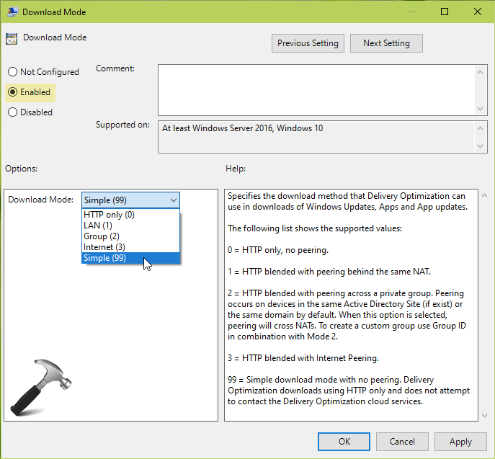Select the Disabled radio button
The image size is (495, 459).
click(x=12, y=112)
